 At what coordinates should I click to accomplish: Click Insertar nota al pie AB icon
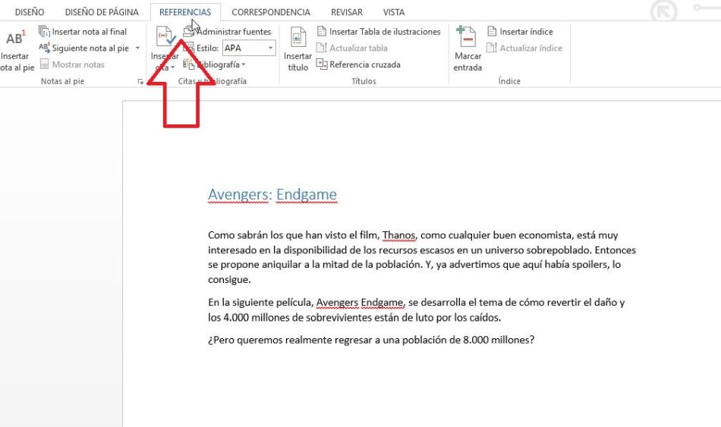pos(16,38)
